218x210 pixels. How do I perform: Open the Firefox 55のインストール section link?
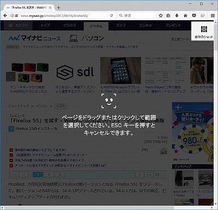pos(36,128)
